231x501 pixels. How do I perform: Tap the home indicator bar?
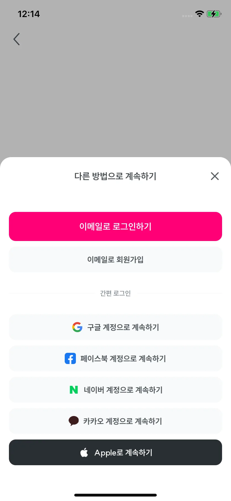(116, 495)
